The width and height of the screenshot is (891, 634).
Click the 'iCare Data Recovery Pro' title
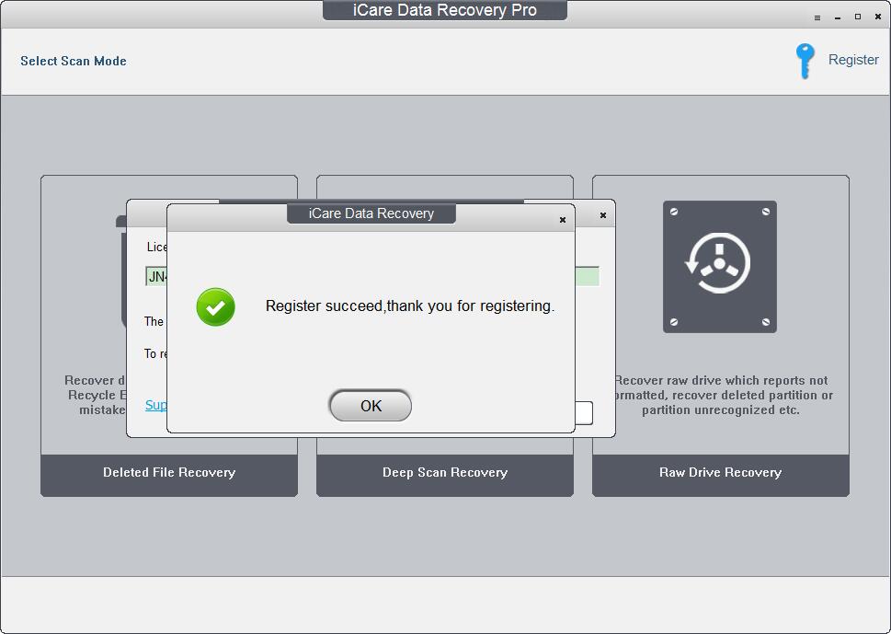(445, 10)
